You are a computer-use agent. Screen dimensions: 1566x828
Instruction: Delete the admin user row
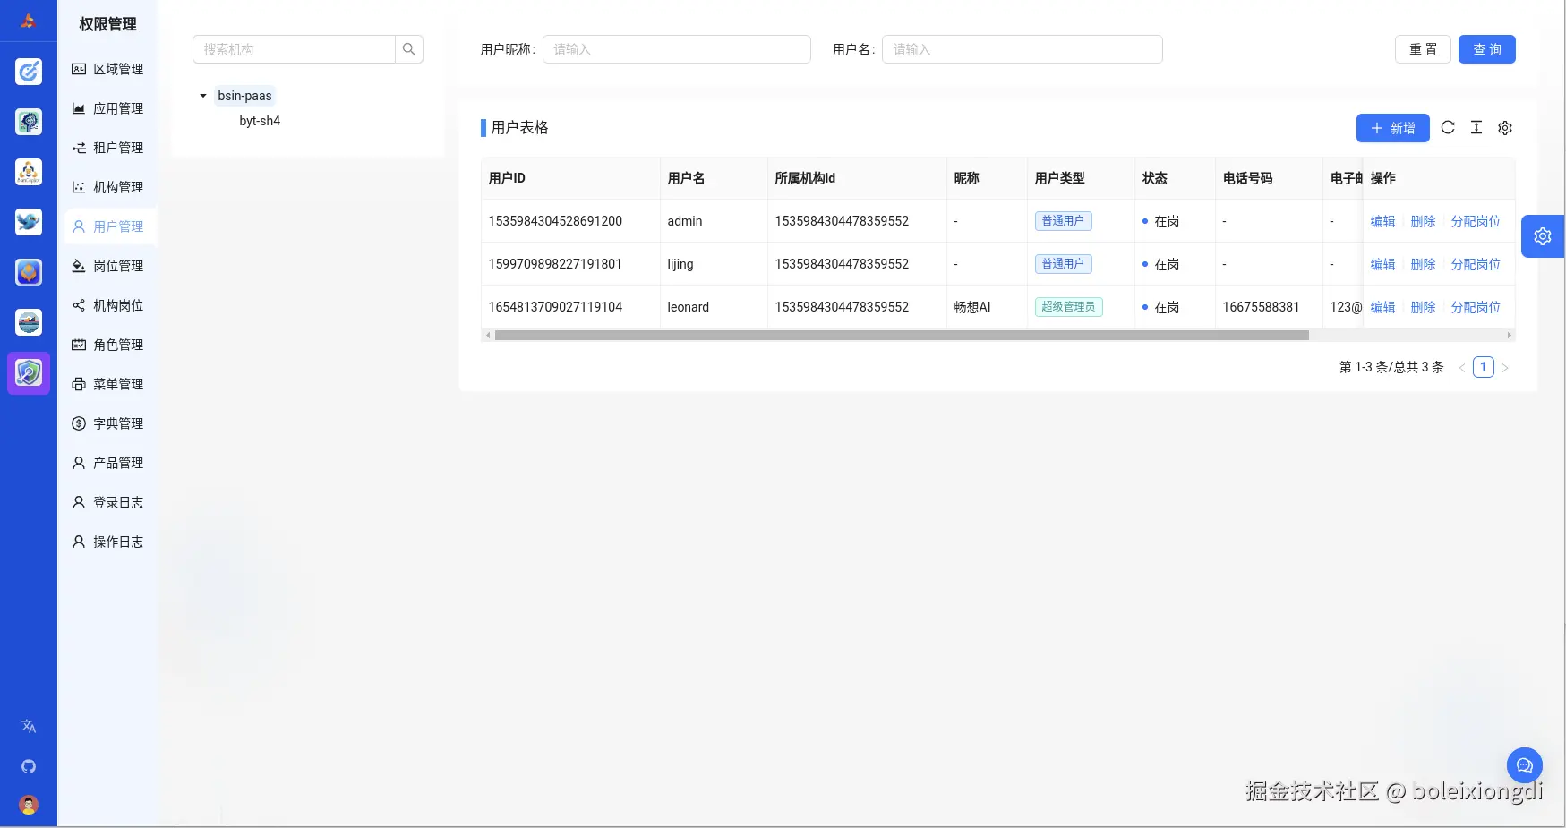point(1423,221)
